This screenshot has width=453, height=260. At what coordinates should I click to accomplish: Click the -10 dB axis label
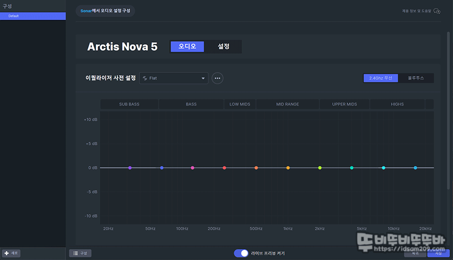(x=91, y=216)
